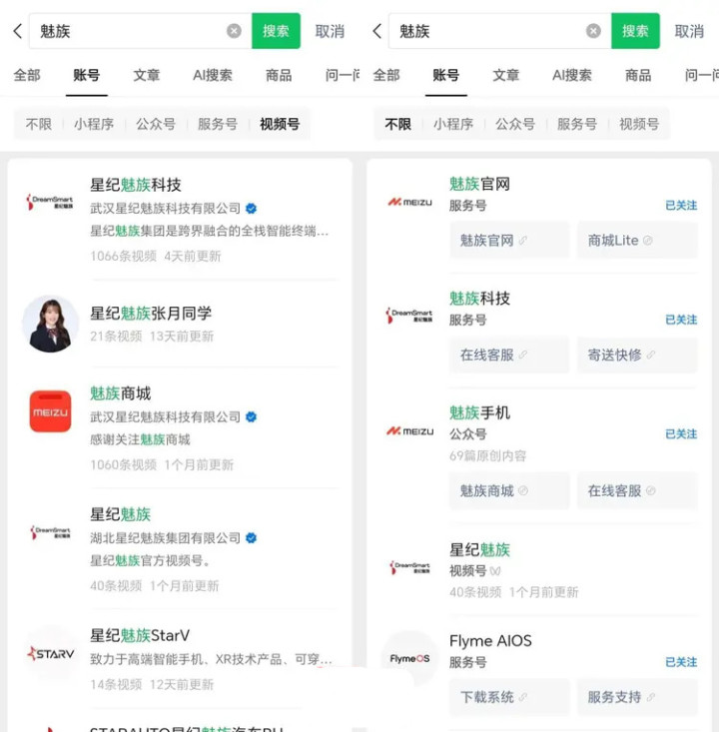
Task: Clear the left search field text
Action: pyautogui.click(x=234, y=31)
